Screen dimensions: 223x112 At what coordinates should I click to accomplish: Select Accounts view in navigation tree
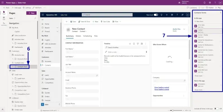click(19, 55)
